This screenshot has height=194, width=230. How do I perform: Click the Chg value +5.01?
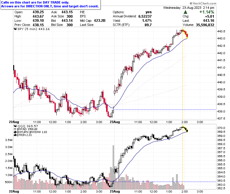click(210, 16)
